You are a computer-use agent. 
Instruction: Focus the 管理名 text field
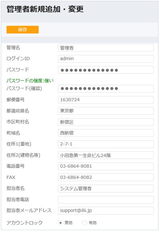106,48
